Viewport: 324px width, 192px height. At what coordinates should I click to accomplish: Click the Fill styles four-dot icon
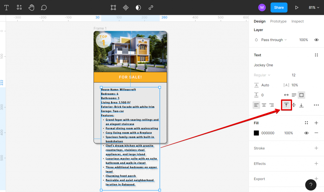[306, 123]
